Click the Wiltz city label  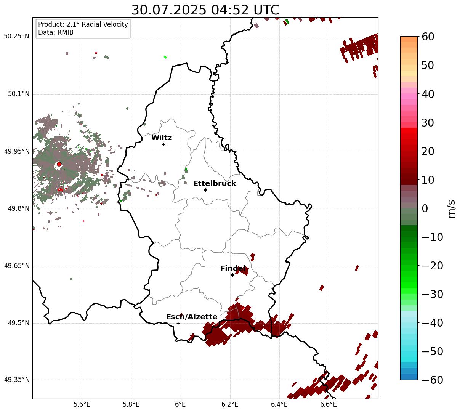(162, 138)
